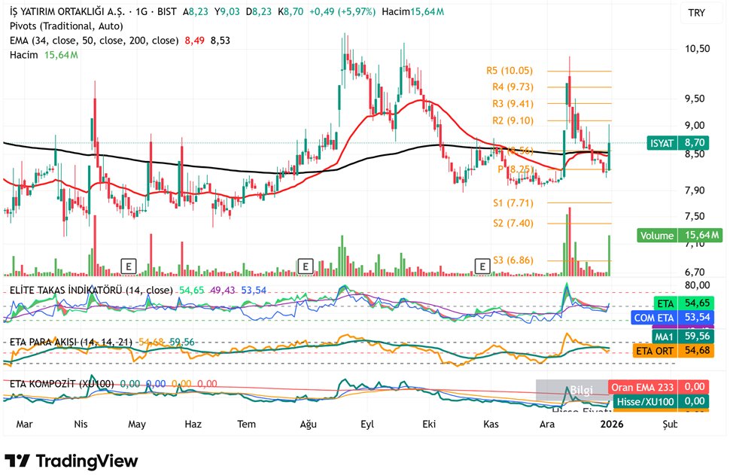Viewport: 730px width, 475px height.
Task: Click the R2 (9.10) pivot label
Action: coord(513,120)
